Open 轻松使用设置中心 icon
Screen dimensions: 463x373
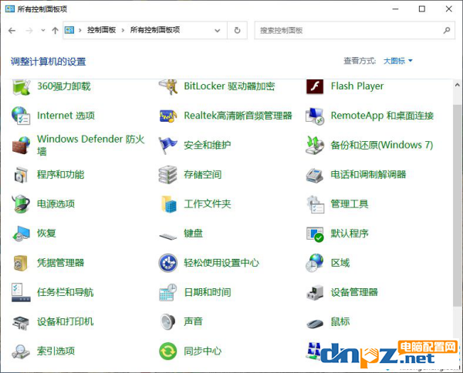point(167,263)
